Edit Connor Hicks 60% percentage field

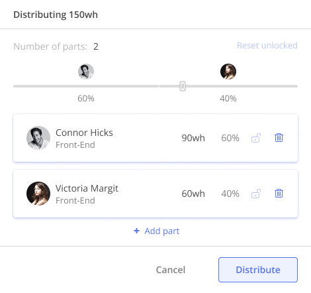[x=230, y=138]
